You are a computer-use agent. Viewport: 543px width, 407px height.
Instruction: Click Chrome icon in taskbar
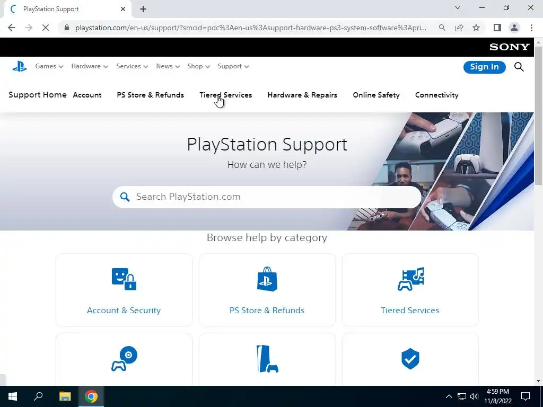(x=91, y=396)
